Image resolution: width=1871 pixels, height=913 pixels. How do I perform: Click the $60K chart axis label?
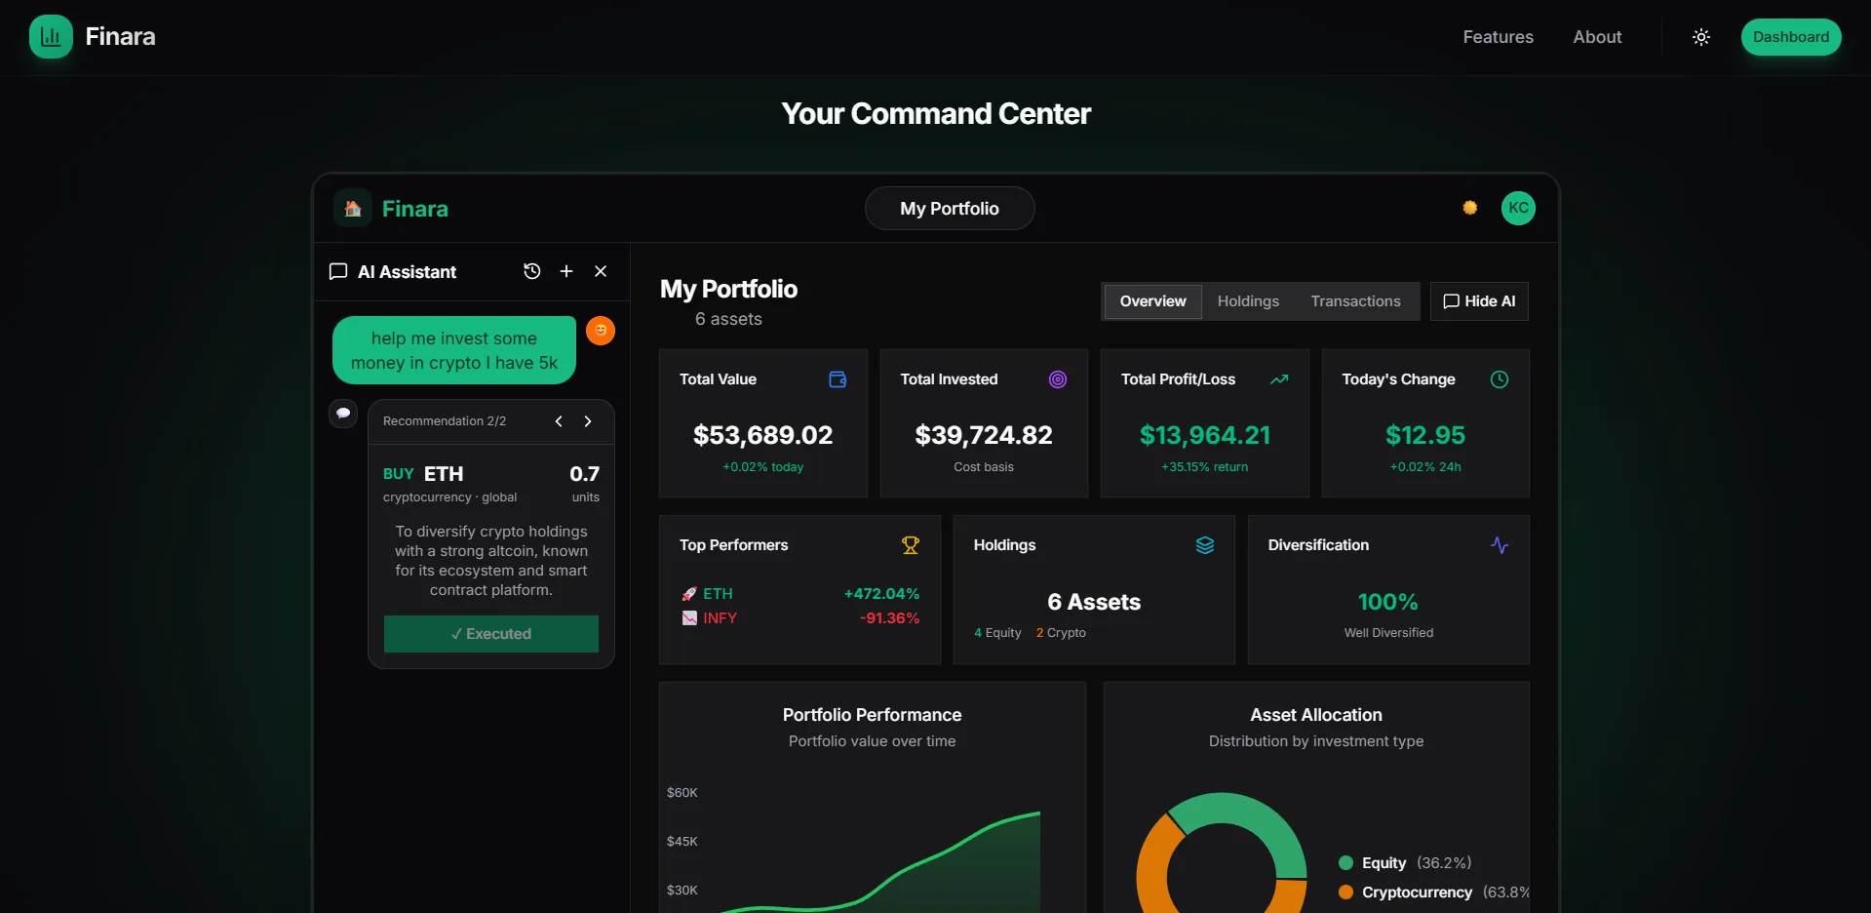(x=682, y=793)
